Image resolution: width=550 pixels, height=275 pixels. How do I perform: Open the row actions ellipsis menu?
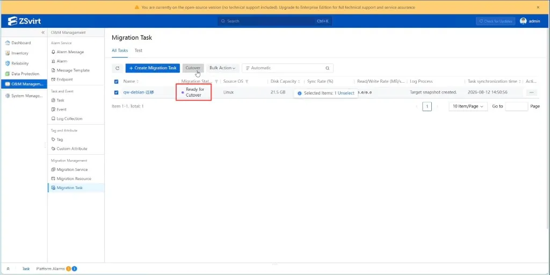click(x=531, y=92)
